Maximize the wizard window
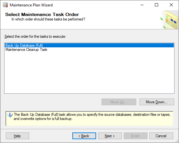Viewport: 179px width, 143px height. click(x=157, y=5)
